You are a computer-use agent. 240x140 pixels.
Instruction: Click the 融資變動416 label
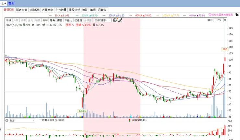tap(139, 120)
